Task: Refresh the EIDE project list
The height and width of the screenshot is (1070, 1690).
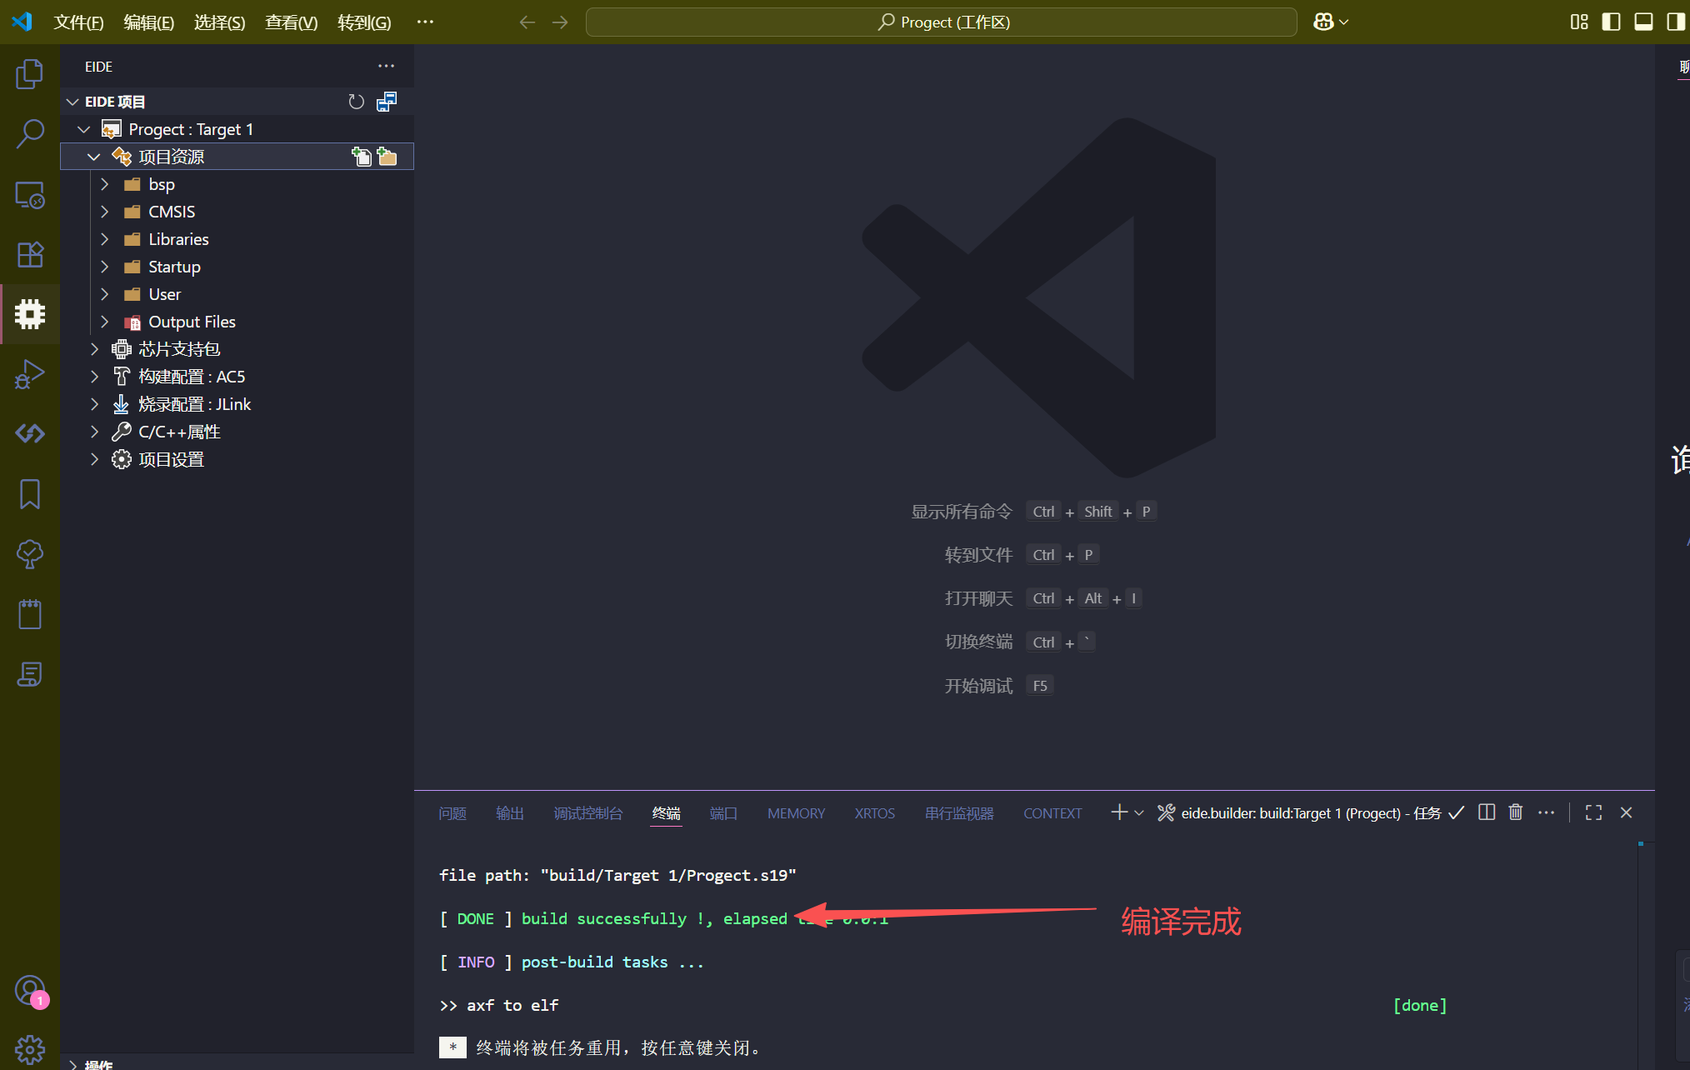Action: pos(356,102)
